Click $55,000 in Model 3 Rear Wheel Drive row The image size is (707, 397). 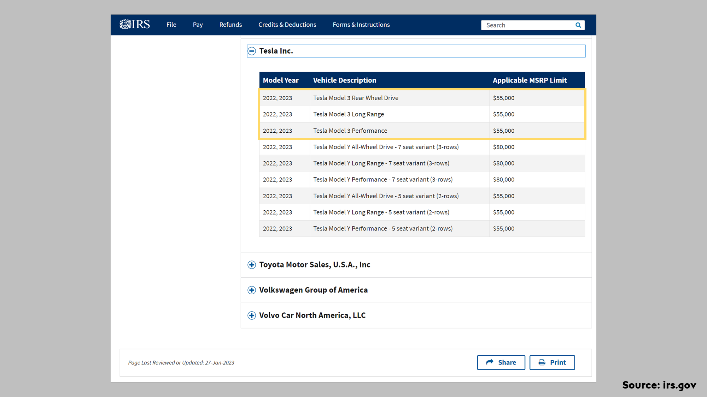click(504, 98)
